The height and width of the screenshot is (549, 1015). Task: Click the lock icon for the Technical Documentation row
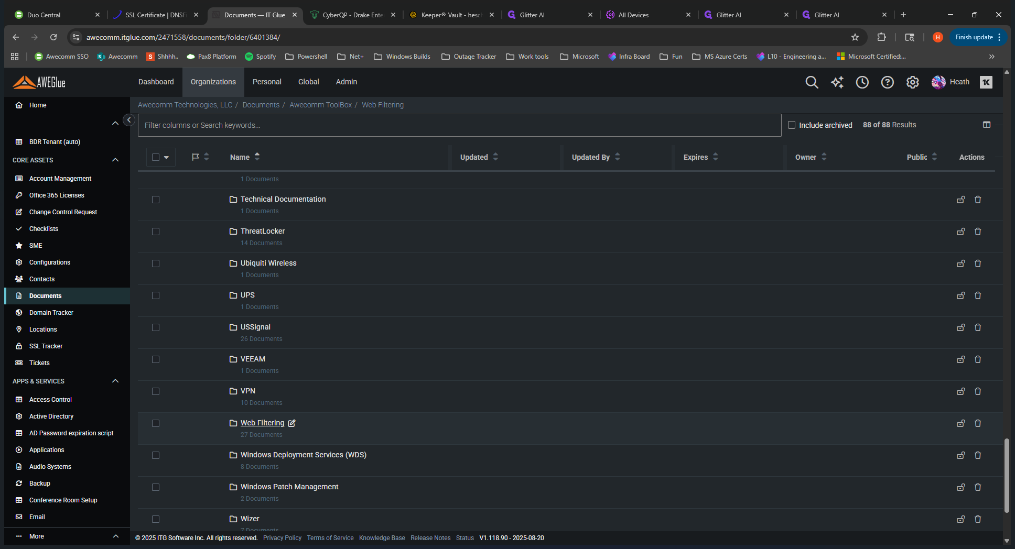(x=961, y=200)
